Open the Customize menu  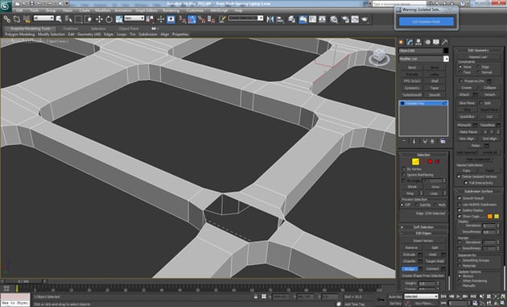[x=195, y=10]
